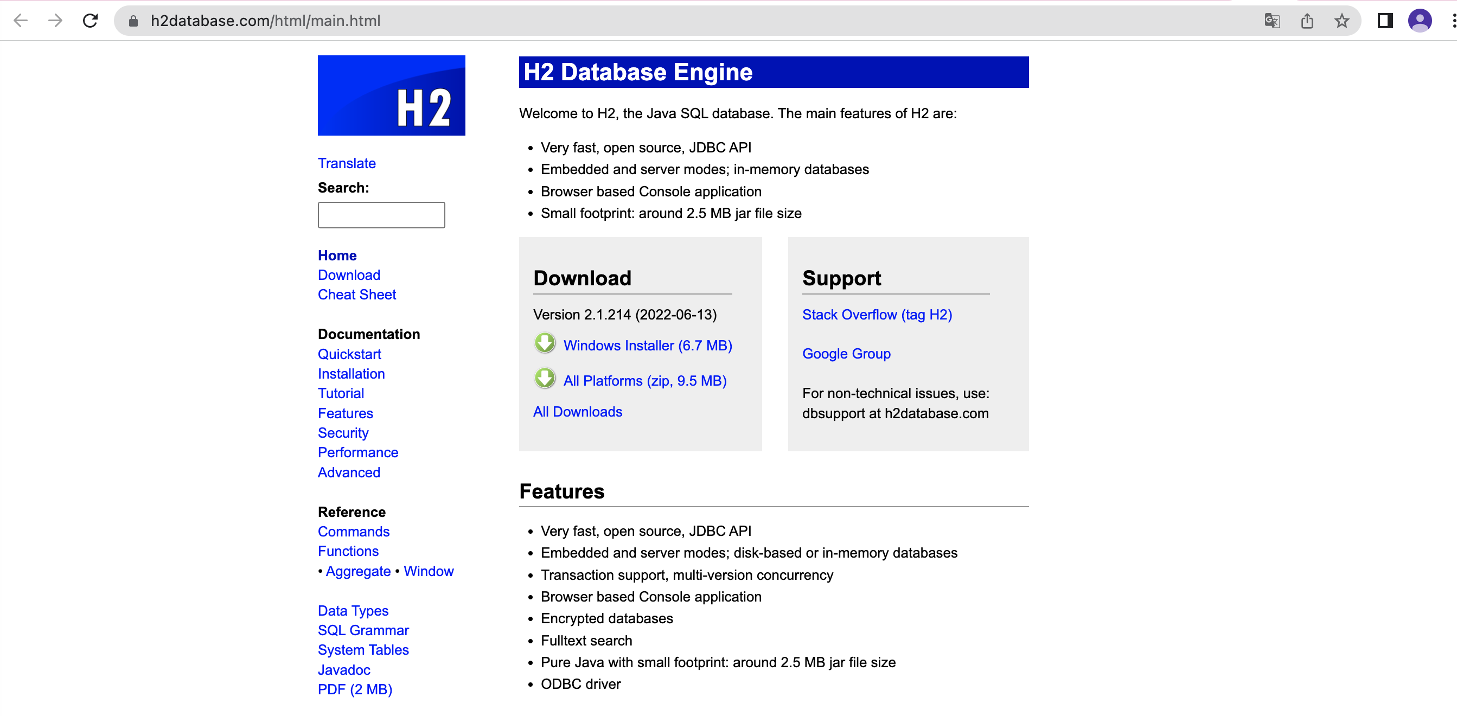
Task: Click the browser forward arrow
Action: click(55, 21)
